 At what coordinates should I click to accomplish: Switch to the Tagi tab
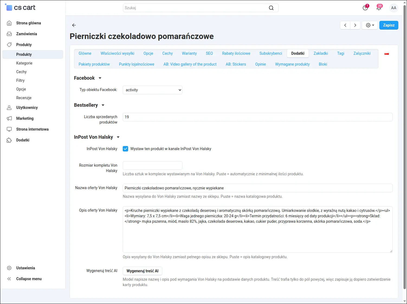coord(341,53)
